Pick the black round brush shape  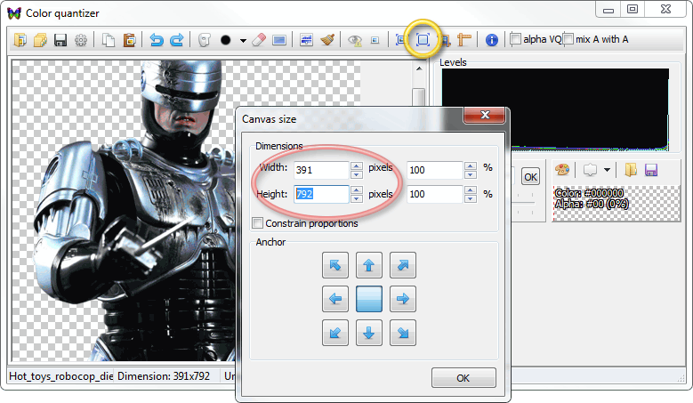coord(225,40)
